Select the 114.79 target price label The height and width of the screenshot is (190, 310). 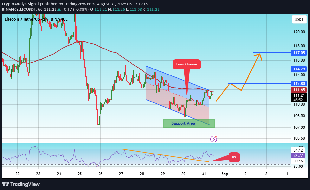click(x=299, y=69)
